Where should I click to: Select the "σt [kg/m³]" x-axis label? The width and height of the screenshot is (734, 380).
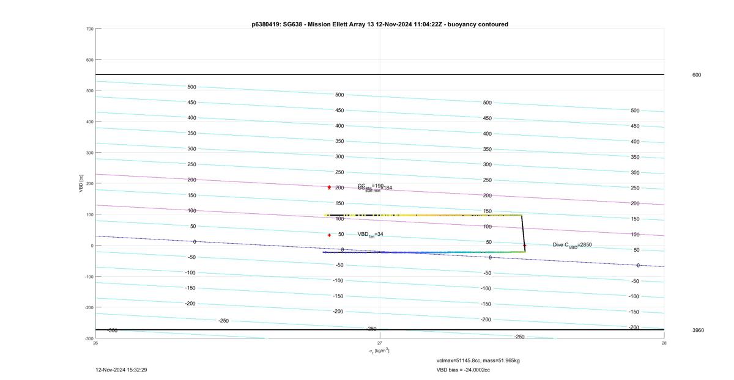tap(379, 351)
